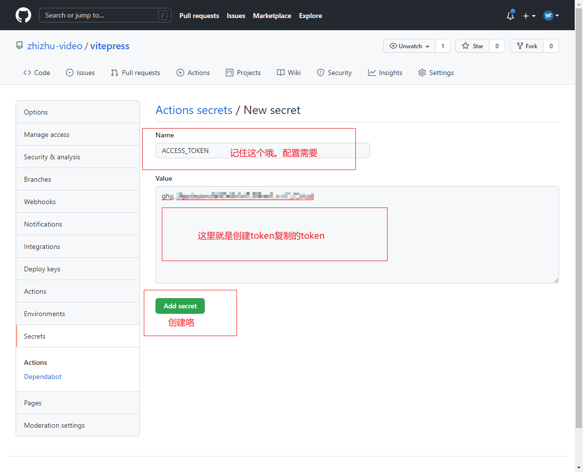Open Moderation settings
Screen dimensions: 583x472
click(78, 425)
